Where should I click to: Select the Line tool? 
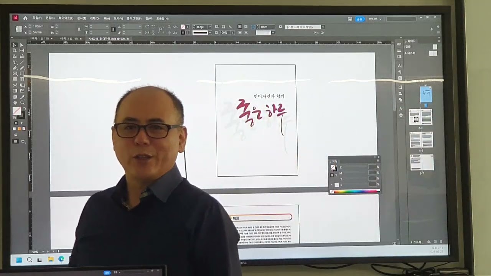click(21, 62)
